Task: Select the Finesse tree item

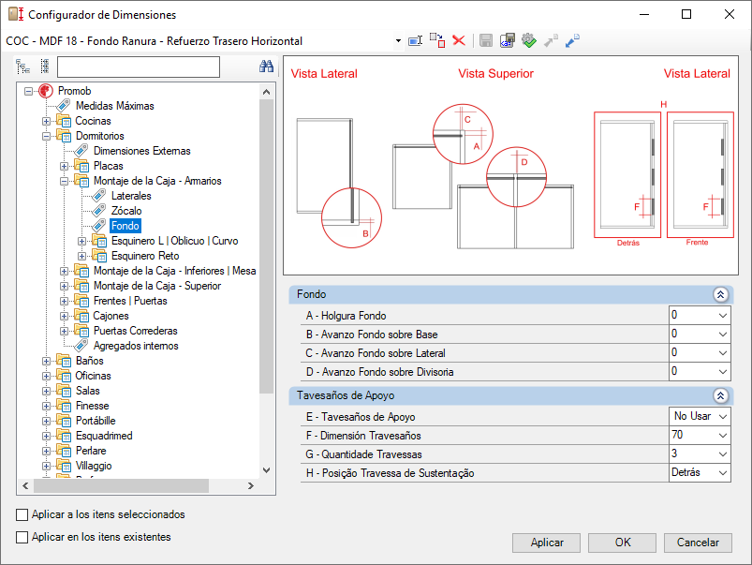Action: pyautogui.click(x=92, y=406)
